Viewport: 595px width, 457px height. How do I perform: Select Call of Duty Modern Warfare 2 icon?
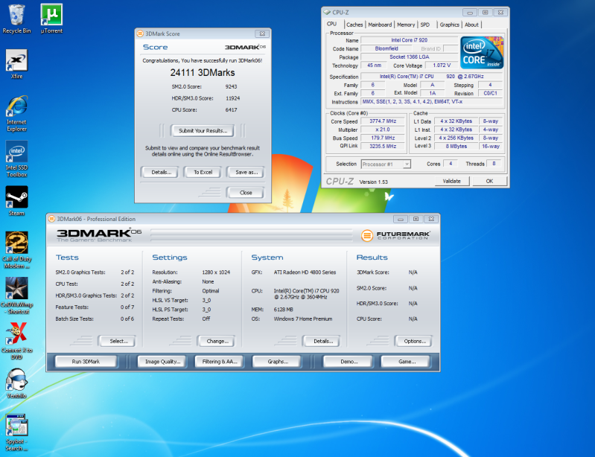(x=16, y=250)
